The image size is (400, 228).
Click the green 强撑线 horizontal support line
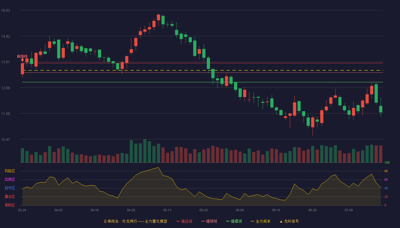[x=203, y=82]
